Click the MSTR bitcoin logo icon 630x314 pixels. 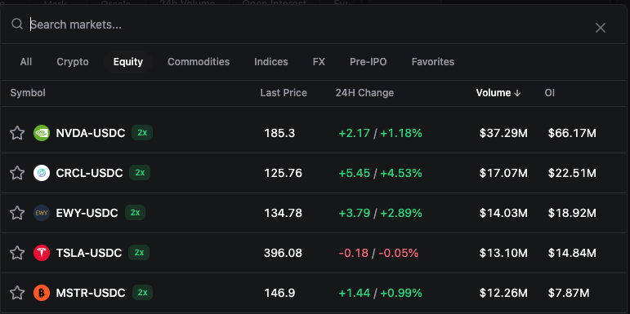42,293
